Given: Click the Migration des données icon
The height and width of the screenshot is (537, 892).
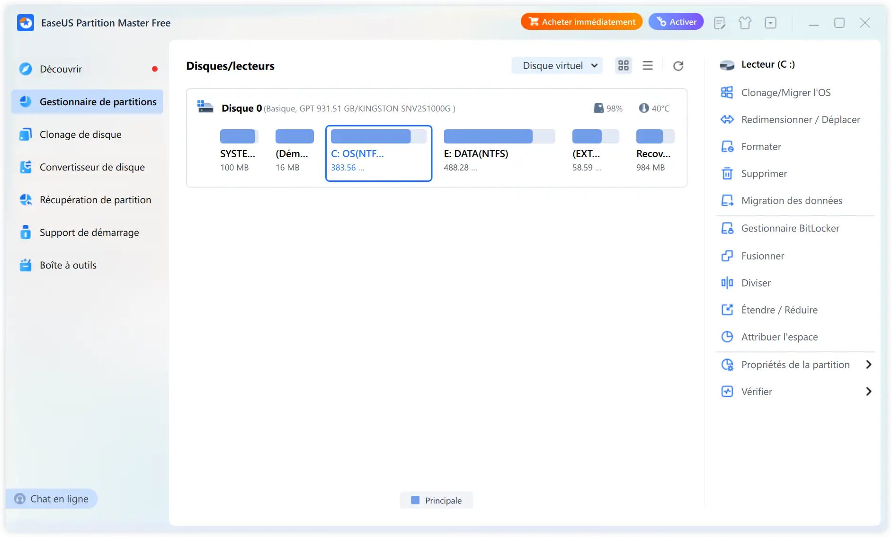Looking at the screenshot, I should tap(727, 200).
